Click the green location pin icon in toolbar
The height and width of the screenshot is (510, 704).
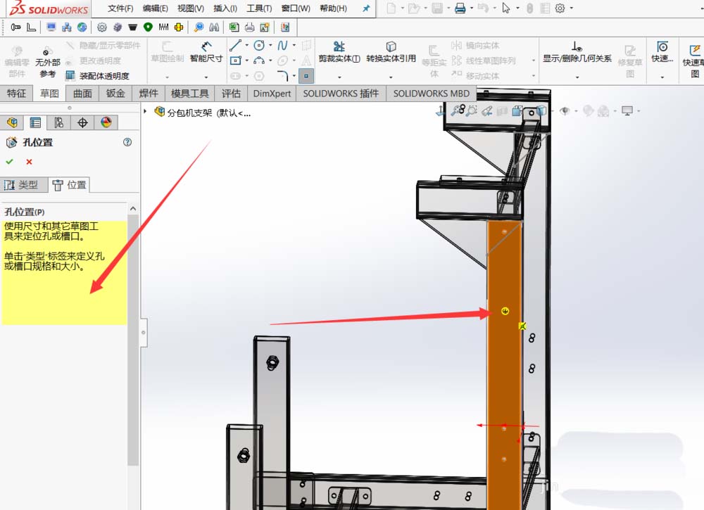click(148, 27)
